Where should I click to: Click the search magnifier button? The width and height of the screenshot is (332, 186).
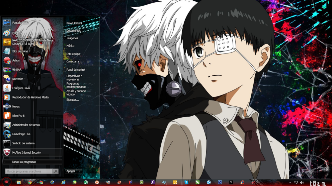(55, 171)
